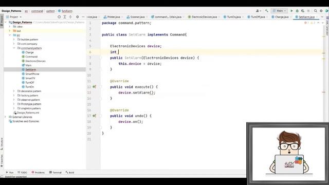Expand the Prototype.pattern package
Screen dimensions: 329x185
14,104
